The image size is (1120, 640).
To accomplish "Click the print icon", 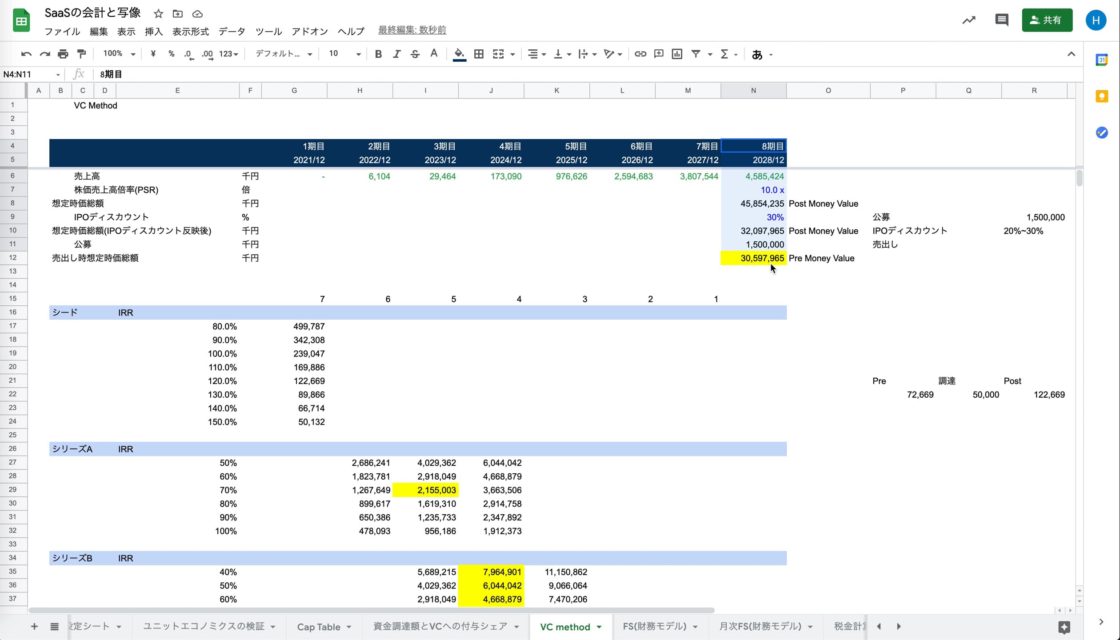I will pyautogui.click(x=63, y=54).
